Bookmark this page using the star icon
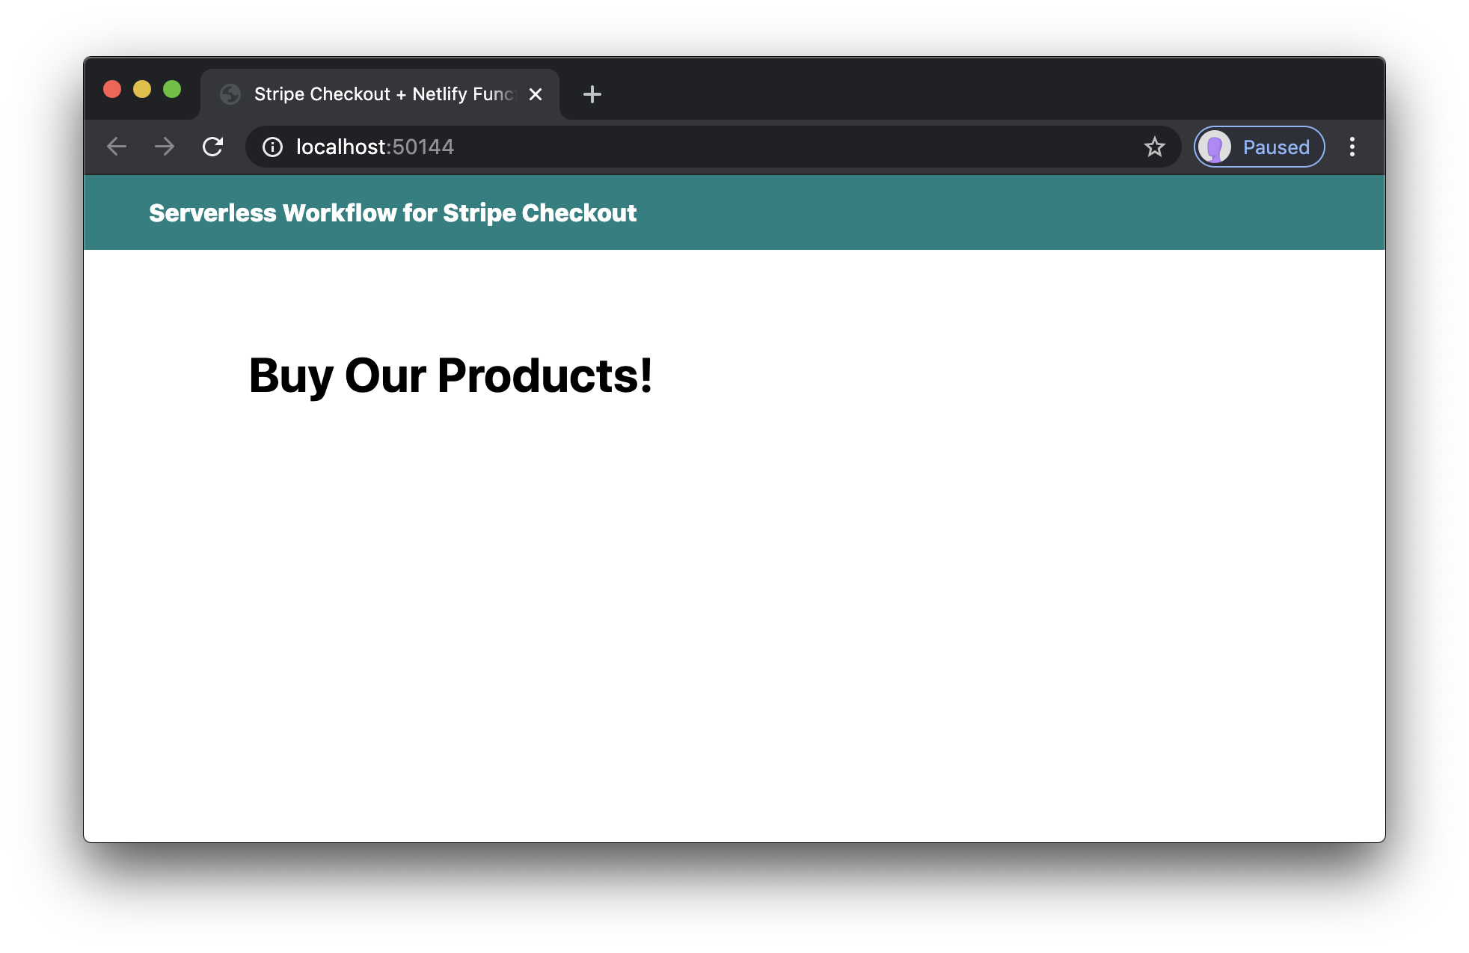This screenshot has width=1469, height=953. [x=1155, y=147]
